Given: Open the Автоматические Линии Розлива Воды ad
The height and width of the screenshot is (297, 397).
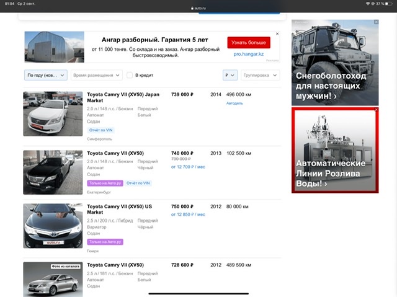Looking at the screenshot, I should pyautogui.click(x=335, y=150).
